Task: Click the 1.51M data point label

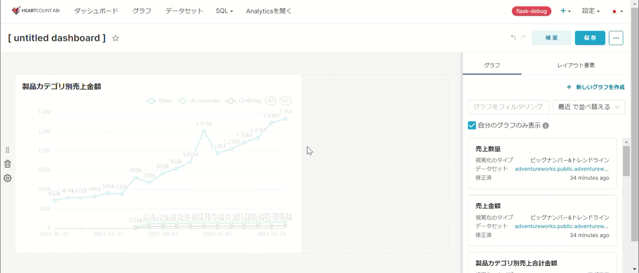Action: pos(204,124)
